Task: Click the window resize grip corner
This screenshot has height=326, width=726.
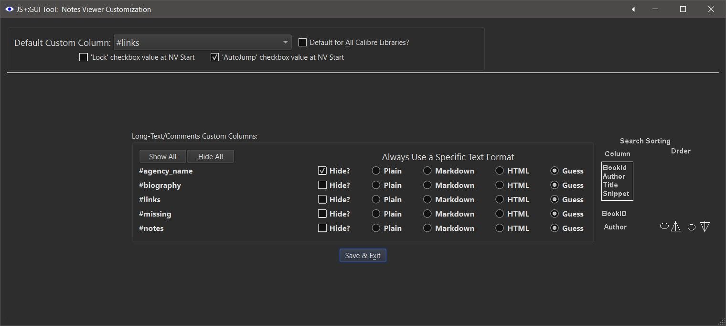Action: pyautogui.click(x=721, y=322)
